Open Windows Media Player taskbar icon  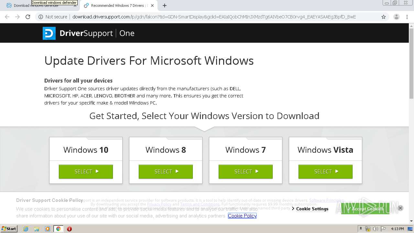(x=48, y=229)
